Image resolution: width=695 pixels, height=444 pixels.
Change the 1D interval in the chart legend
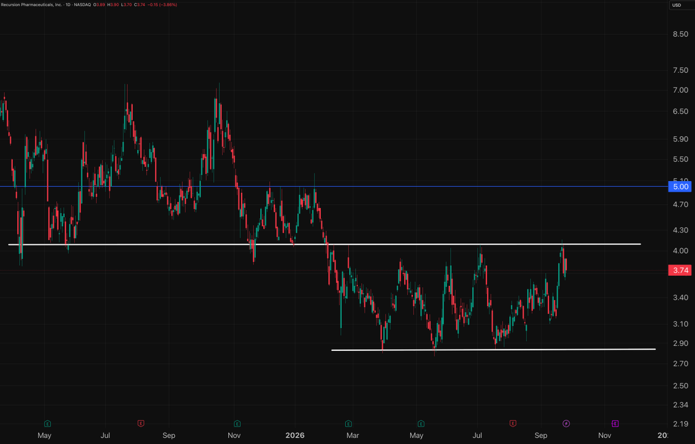pyautogui.click(x=67, y=5)
